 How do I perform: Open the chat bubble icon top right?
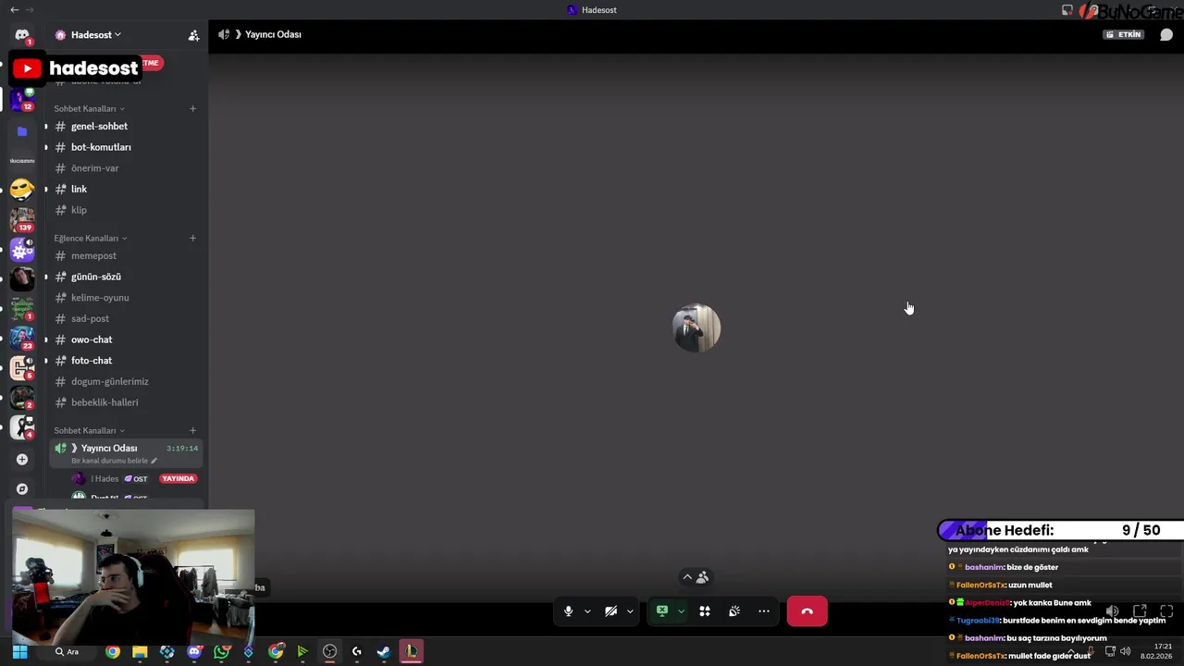(x=1166, y=35)
